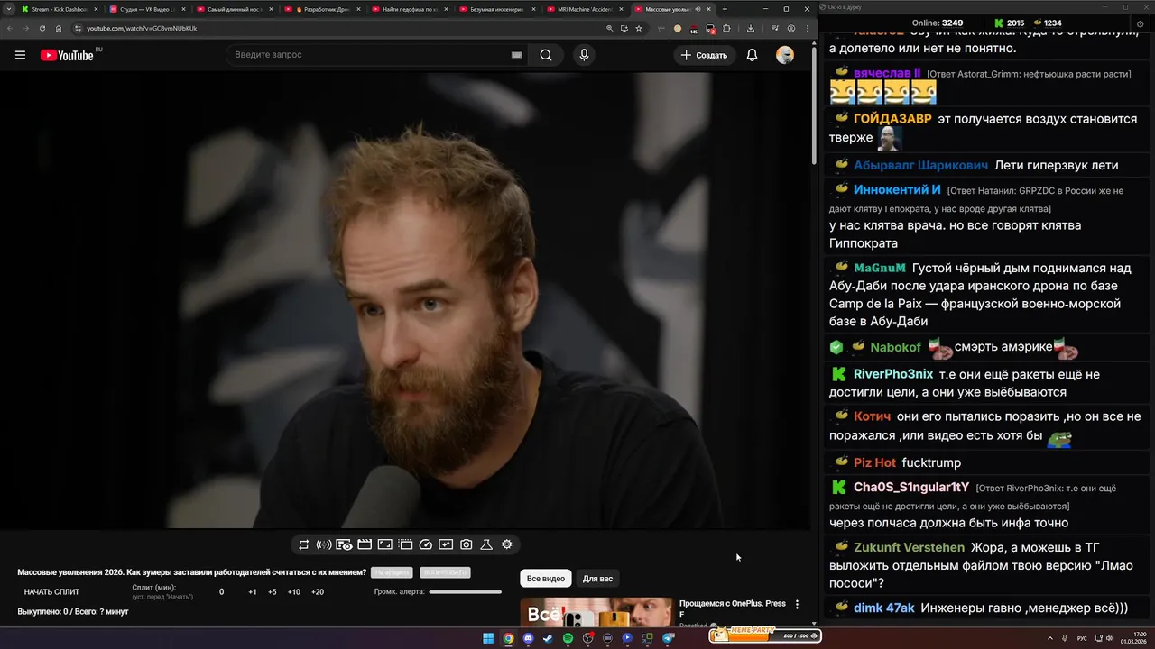1155x649 pixels.
Task: Mute the tab via the speaker icon on the active tab
Action: tap(698, 9)
